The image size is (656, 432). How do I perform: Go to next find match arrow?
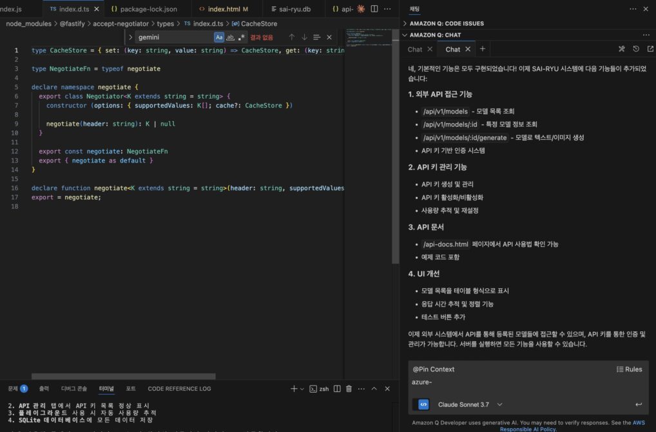tap(304, 37)
